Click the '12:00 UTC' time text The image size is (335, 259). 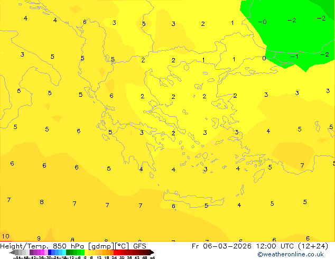coord(275,246)
